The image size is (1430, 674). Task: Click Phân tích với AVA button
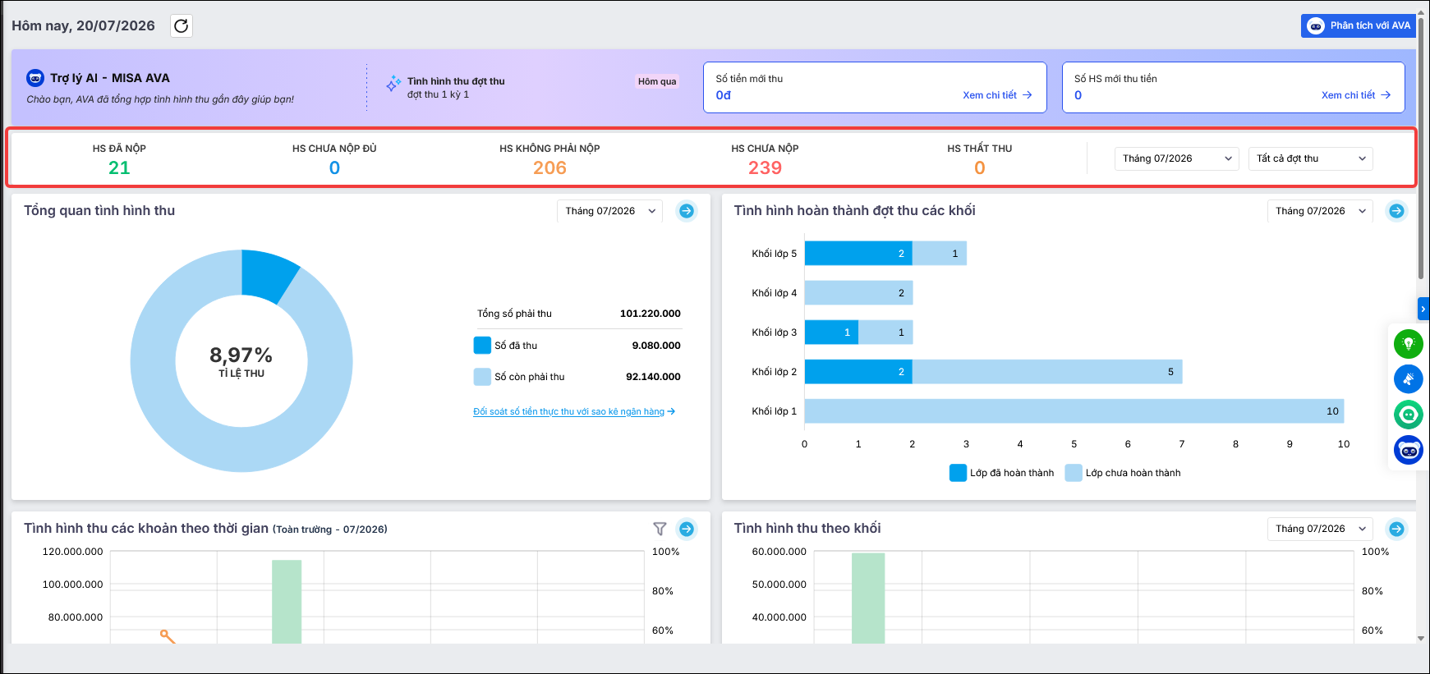(x=1359, y=25)
